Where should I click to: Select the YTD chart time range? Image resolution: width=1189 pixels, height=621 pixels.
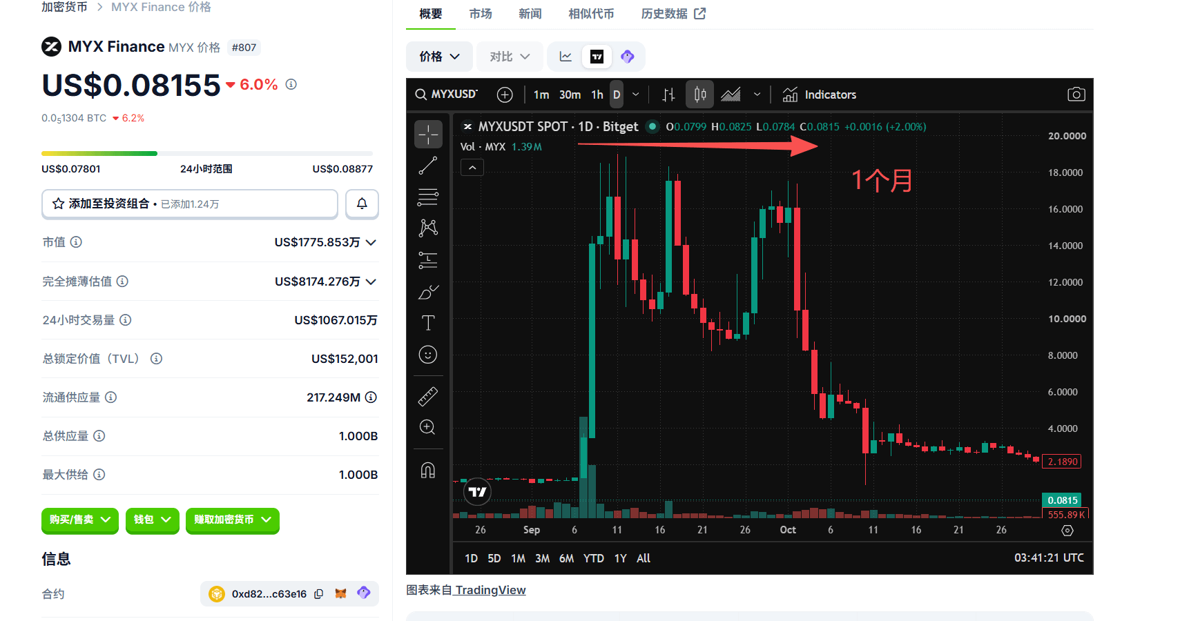(594, 558)
